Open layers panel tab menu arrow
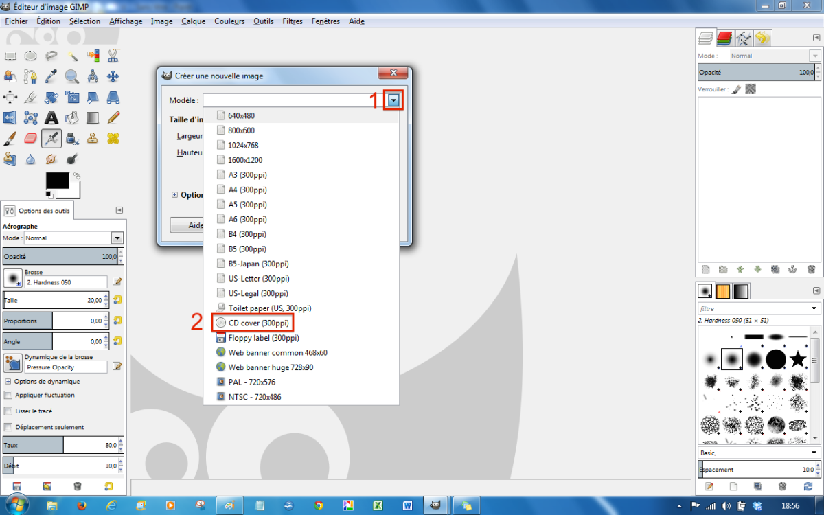The width and height of the screenshot is (824, 515). point(815,38)
